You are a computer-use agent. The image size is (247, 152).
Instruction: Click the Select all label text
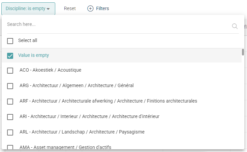pyautogui.click(x=28, y=40)
